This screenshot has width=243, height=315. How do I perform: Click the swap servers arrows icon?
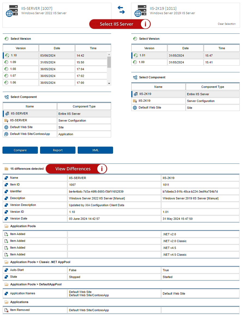121,10
